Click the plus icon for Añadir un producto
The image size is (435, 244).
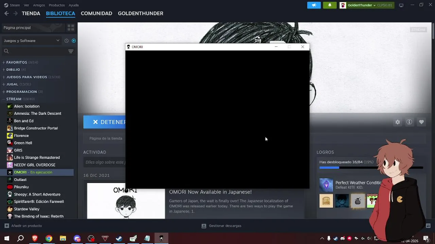(x=6, y=226)
